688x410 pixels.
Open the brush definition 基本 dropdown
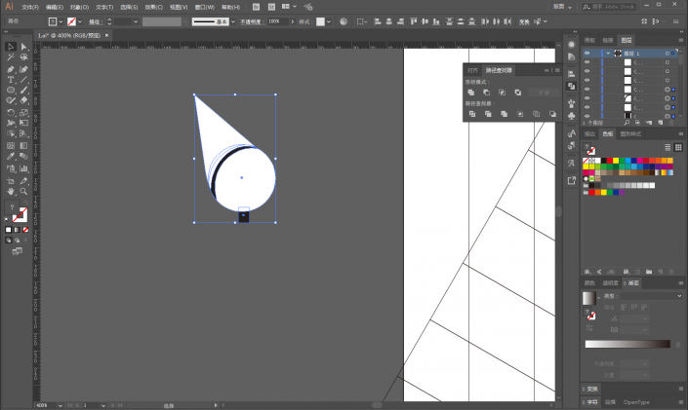(x=233, y=21)
